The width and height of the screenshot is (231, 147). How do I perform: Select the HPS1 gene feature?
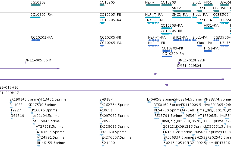(209, 5)
